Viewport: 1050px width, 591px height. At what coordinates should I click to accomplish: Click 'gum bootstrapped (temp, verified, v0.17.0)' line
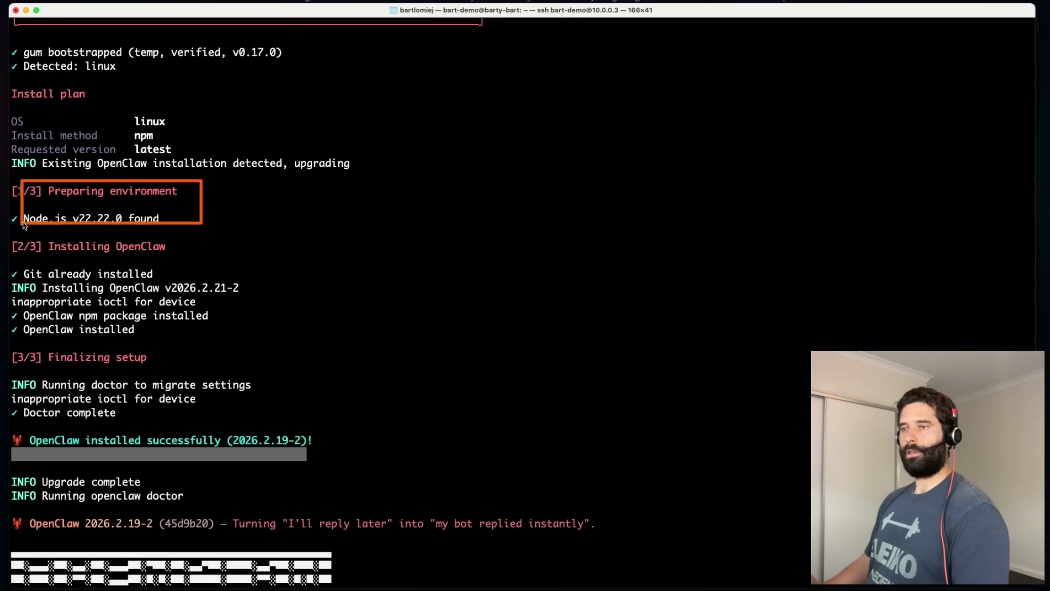tap(147, 53)
